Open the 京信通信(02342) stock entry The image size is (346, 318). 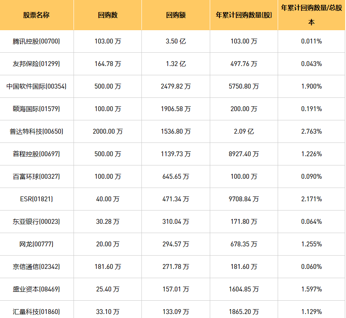37,266
